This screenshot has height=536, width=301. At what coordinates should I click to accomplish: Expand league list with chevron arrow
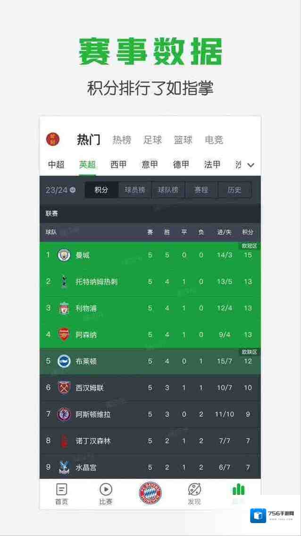click(x=251, y=165)
